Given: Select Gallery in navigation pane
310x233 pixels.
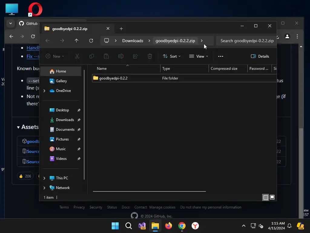Looking at the screenshot, I should 61,81.
